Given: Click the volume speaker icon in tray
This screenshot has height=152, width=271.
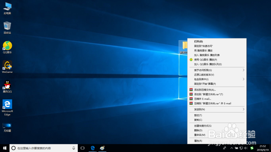Looking at the screenshot, I should pos(246,148).
